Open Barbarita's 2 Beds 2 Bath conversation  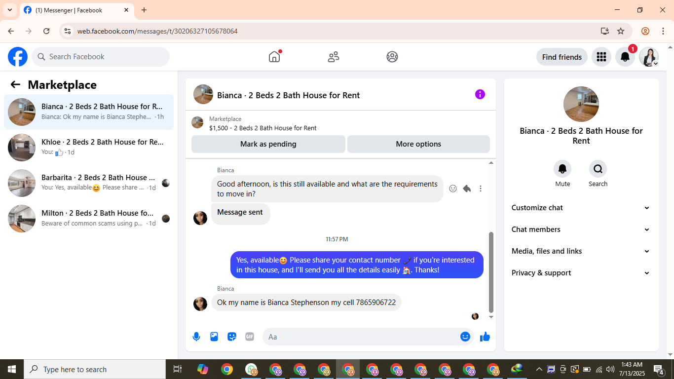tap(89, 183)
